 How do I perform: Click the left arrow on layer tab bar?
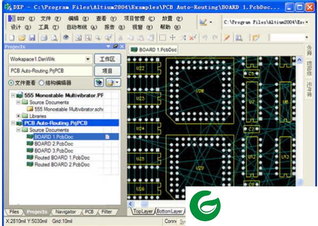click(130, 204)
